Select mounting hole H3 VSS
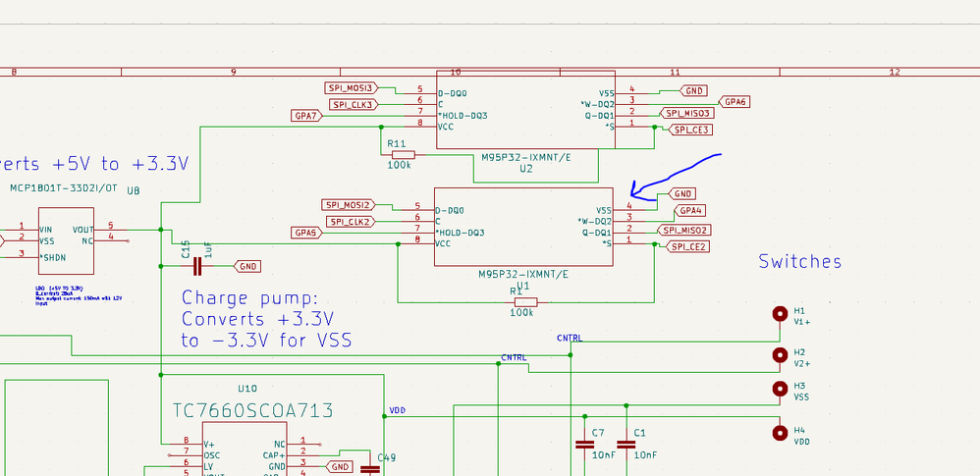The width and height of the screenshot is (980, 476). pos(780,389)
